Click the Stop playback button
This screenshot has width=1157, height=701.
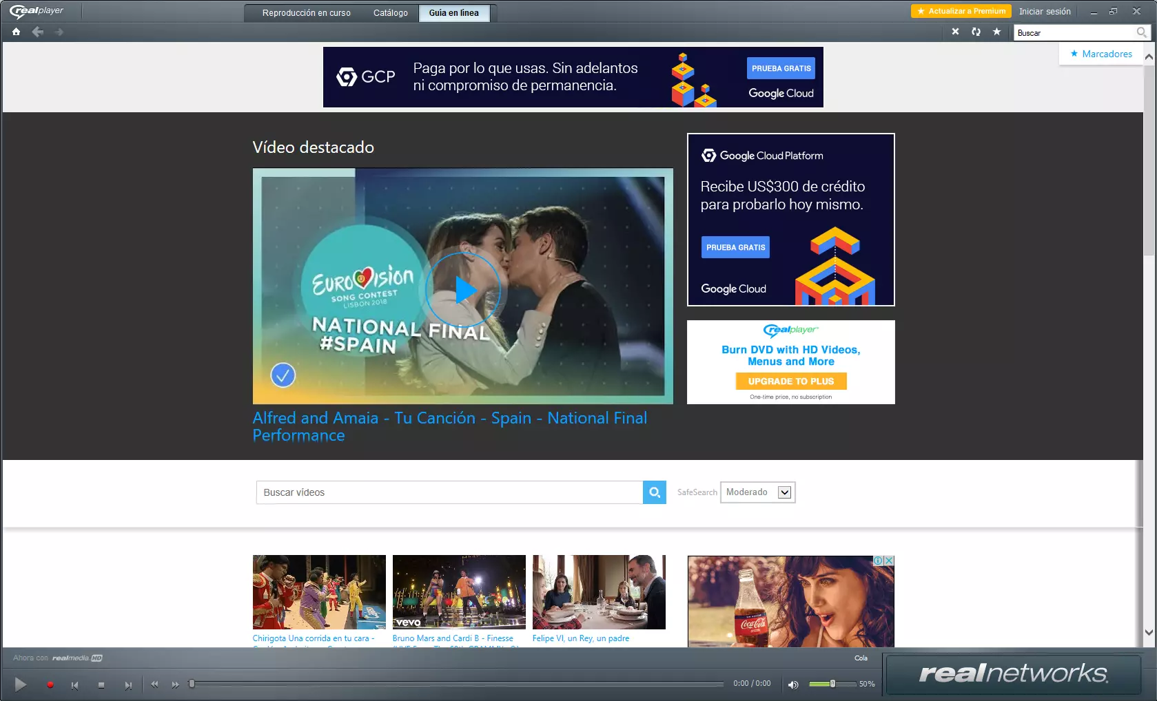(x=101, y=684)
